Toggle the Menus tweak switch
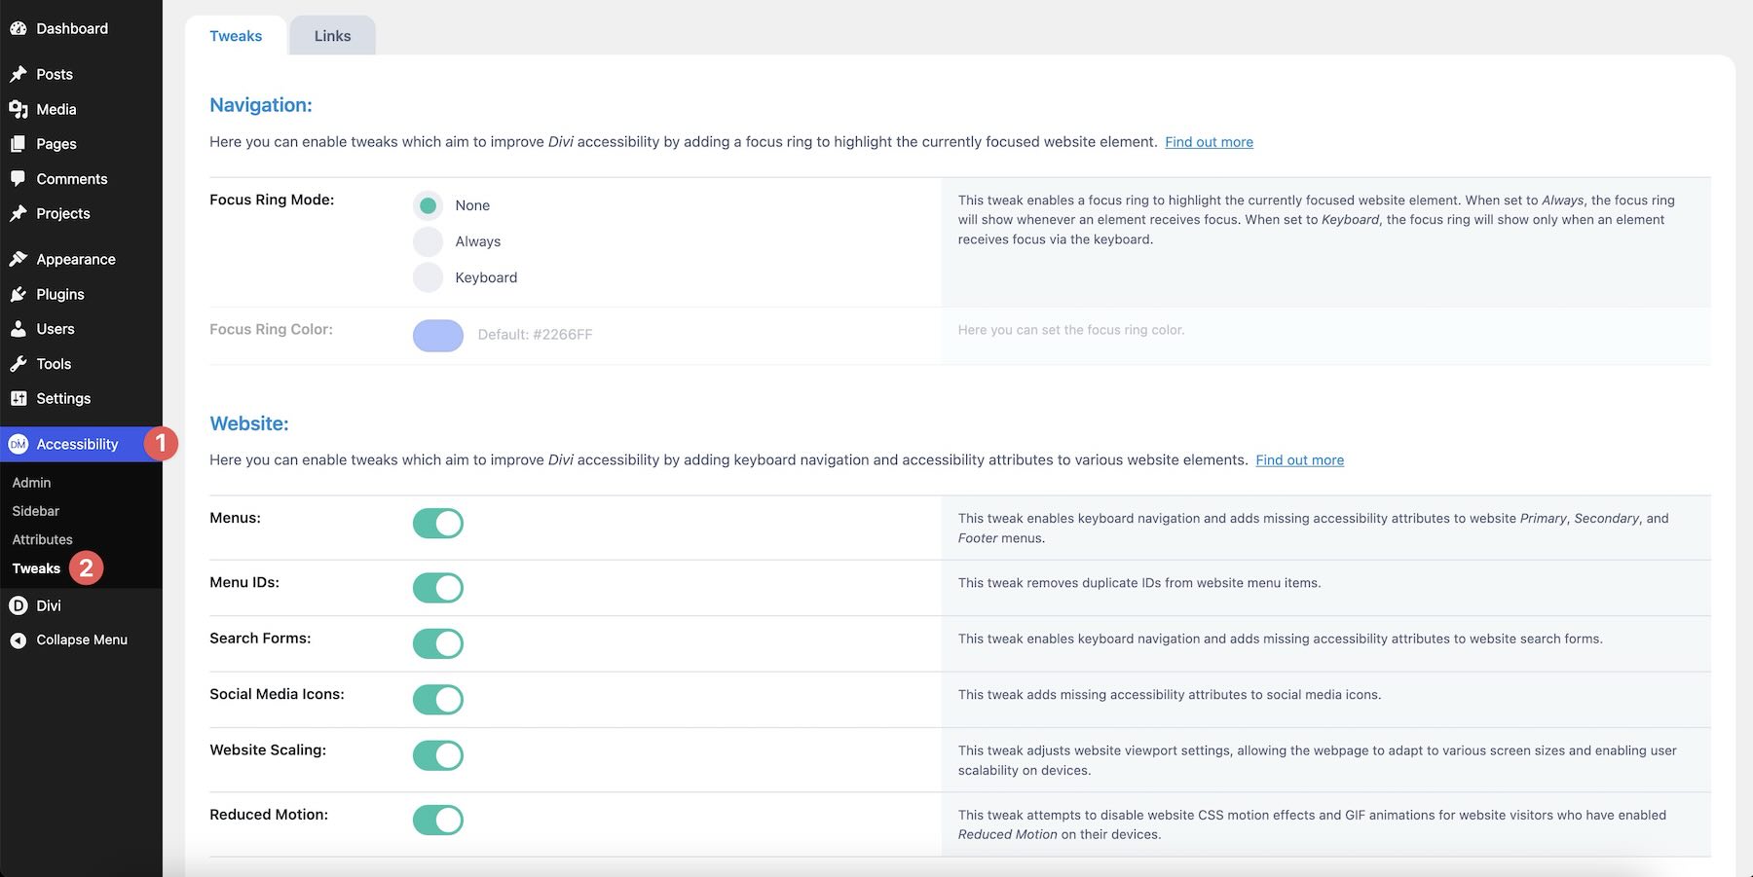 pos(438,524)
